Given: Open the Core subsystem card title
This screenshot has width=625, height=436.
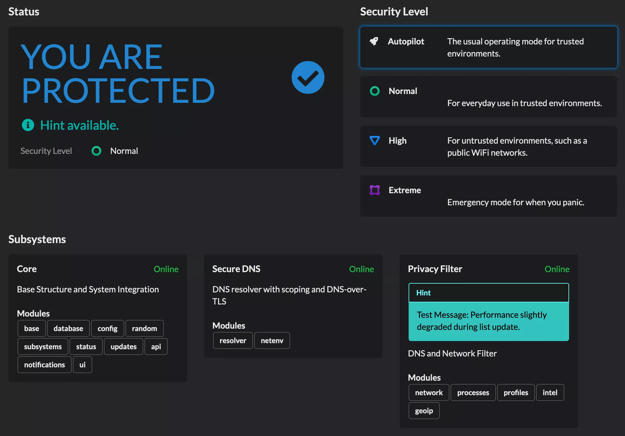Looking at the screenshot, I should tap(27, 269).
